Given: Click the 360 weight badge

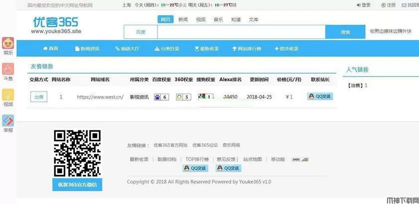Looking at the screenshot, I should (183, 97).
